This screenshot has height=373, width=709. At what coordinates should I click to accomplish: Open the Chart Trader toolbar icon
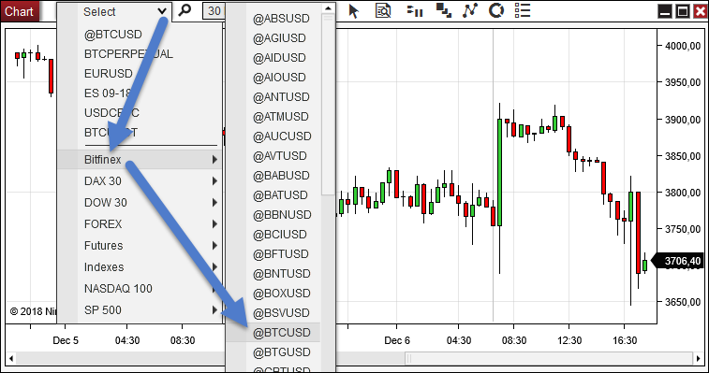[x=415, y=11]
